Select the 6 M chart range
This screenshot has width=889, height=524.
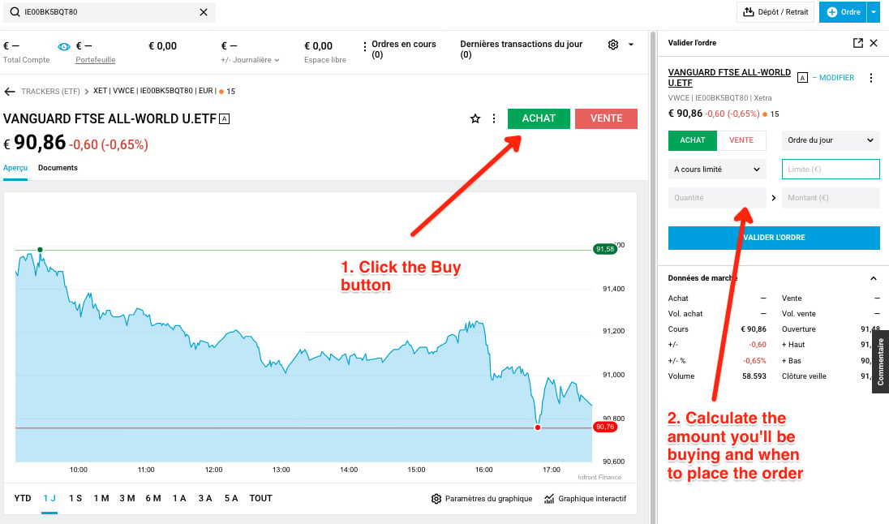[153, 499]
